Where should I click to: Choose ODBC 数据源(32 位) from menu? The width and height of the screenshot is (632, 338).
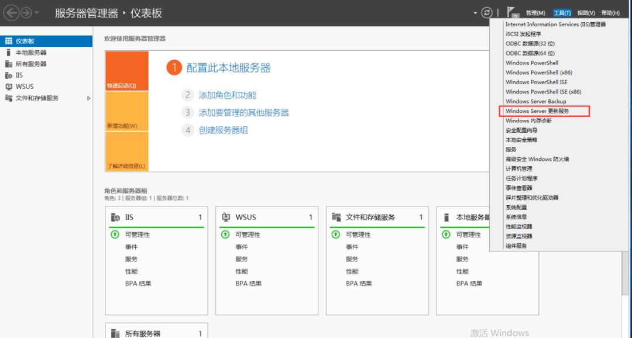[x=530, y=43]
